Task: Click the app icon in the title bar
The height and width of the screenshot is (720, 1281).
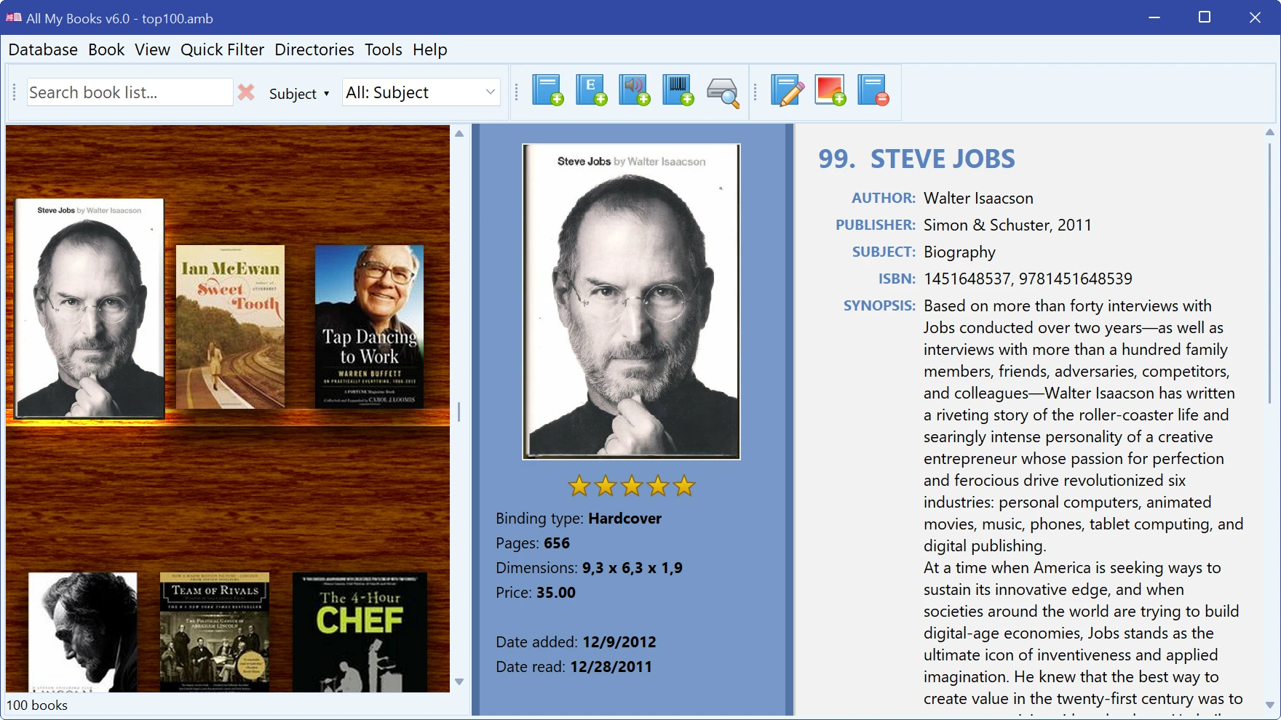Action: (14, 17)
